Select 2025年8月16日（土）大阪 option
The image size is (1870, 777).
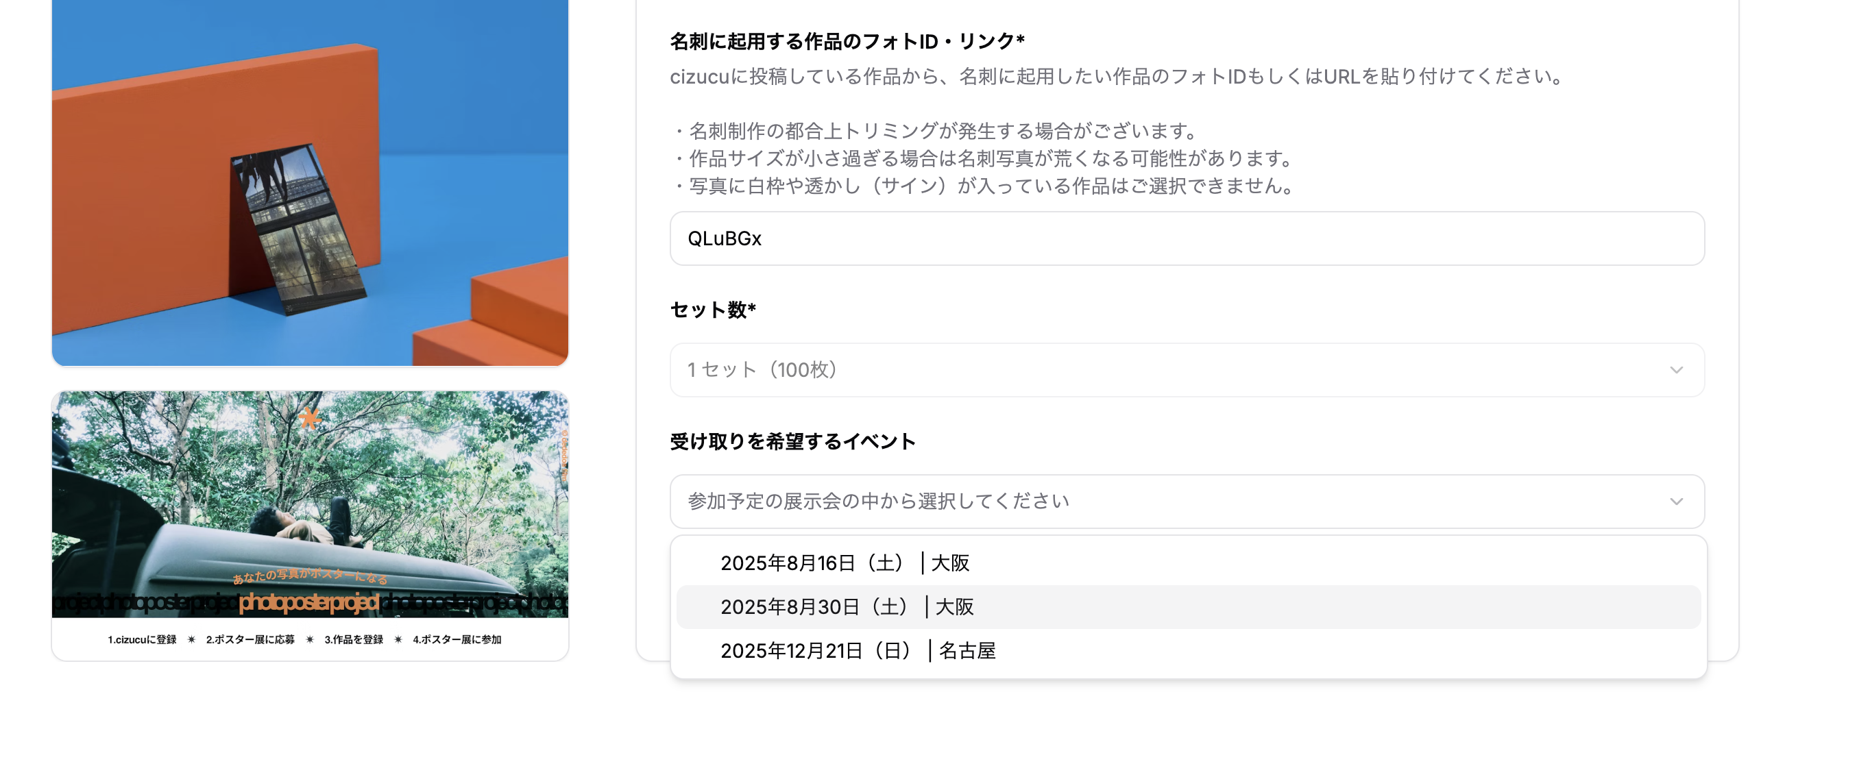pos(845,563)
